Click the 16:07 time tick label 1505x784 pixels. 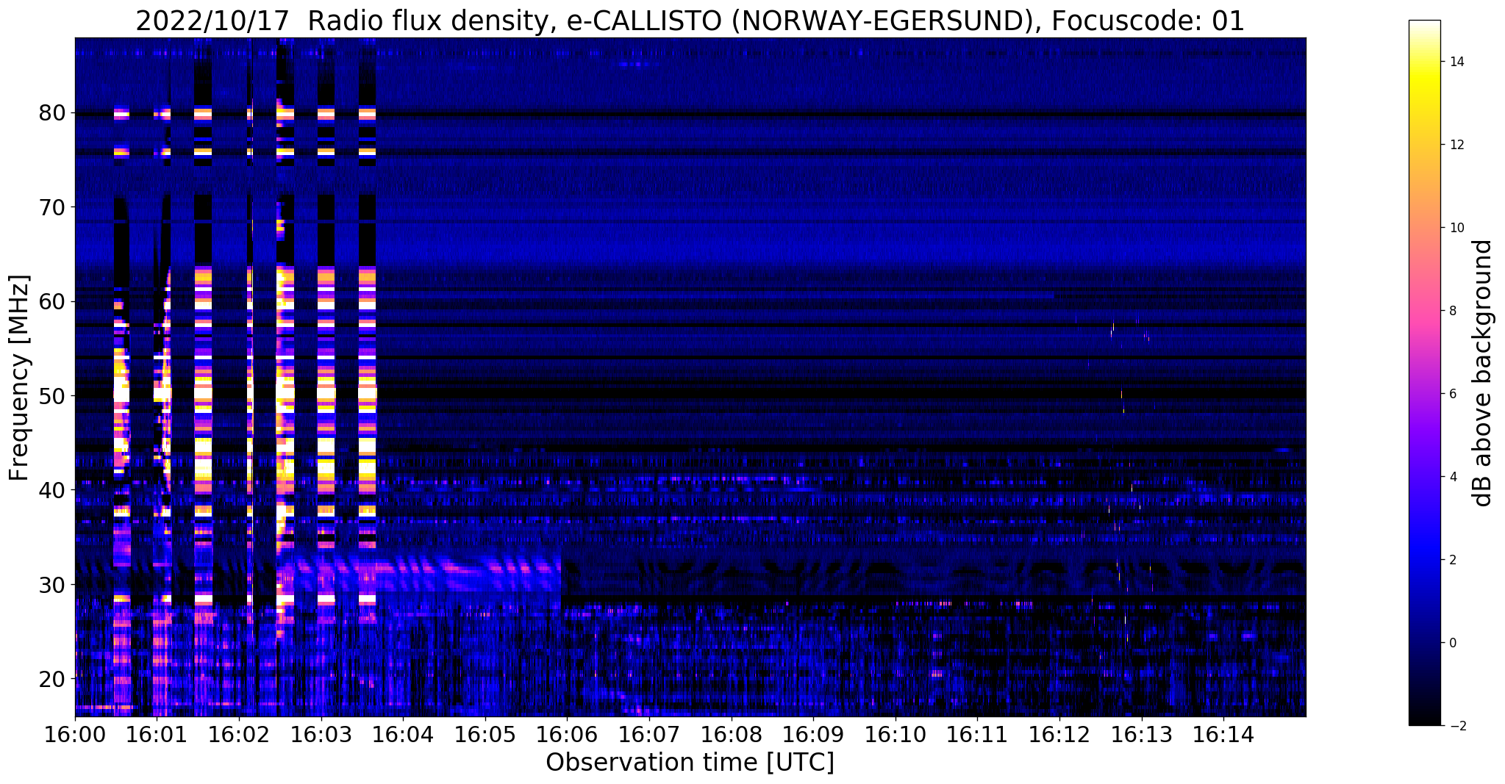click(649, 735)
